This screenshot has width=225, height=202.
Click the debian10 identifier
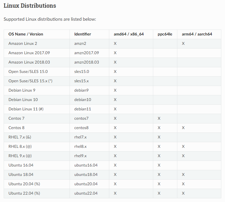83,100
